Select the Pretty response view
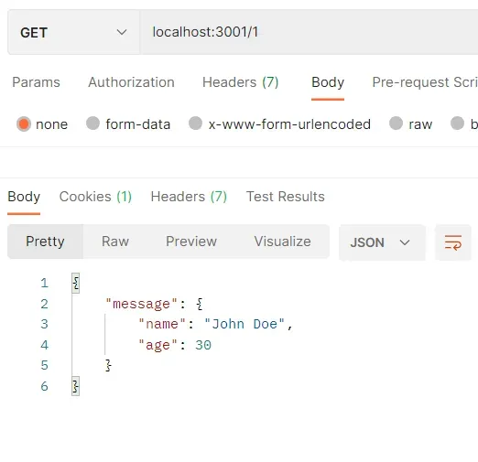 (45, 242)
